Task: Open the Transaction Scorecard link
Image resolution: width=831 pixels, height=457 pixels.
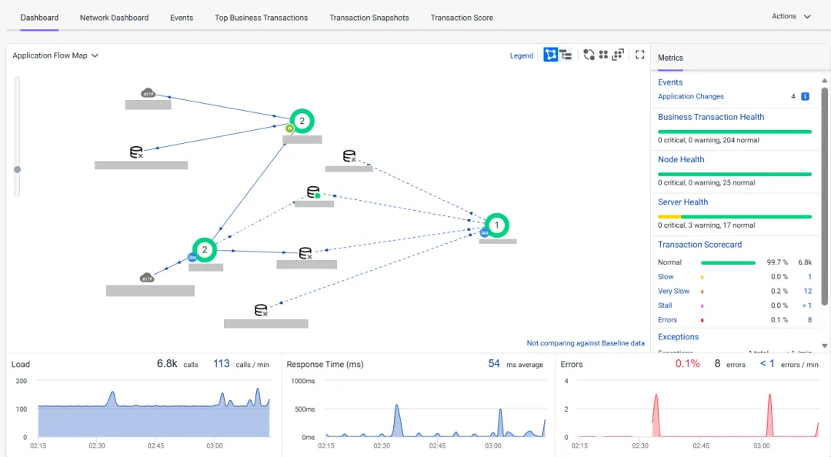Action: pyautogui.click(x=699, y=245)
